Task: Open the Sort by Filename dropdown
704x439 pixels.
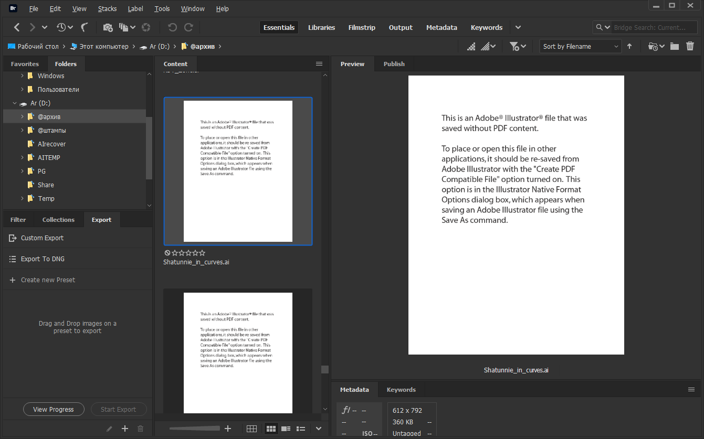Action: [x=581, y=46]
